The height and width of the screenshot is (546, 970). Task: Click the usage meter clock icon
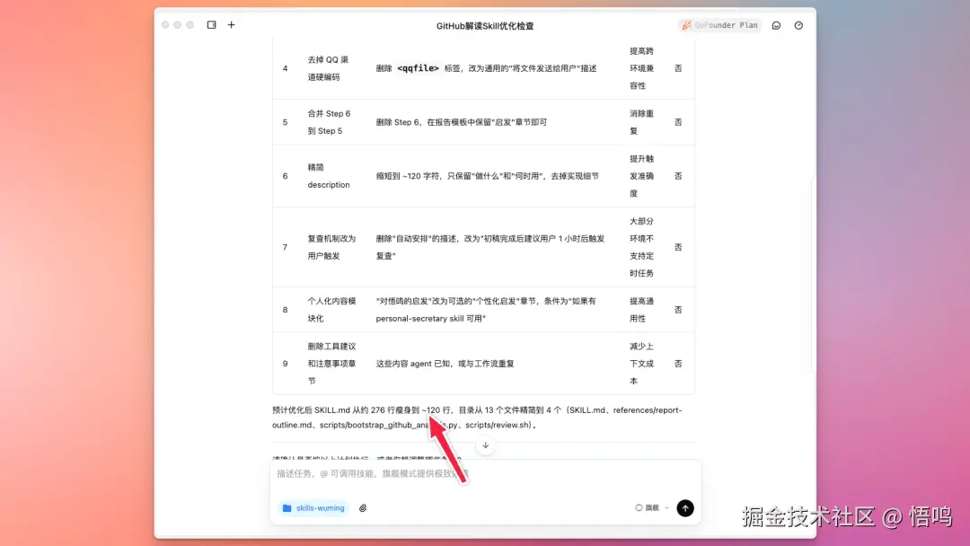pyautogui.click(x=798, y=25)
